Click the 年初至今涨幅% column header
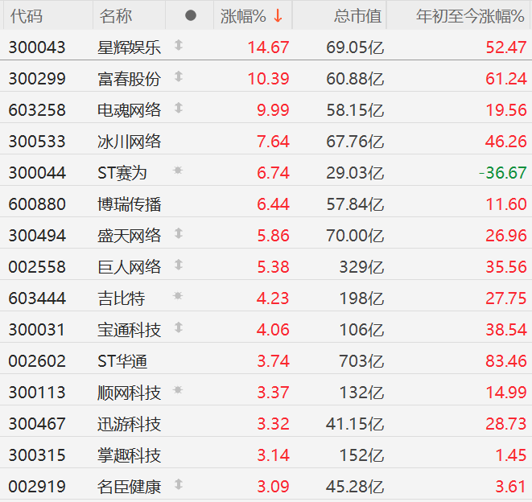This screenshot has width=532, height=502. coord(470,16)
